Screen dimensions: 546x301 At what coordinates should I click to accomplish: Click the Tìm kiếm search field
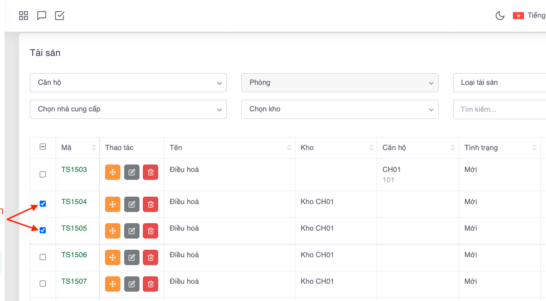point(499,109)
